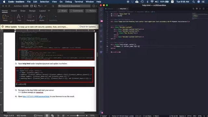Switch to the Design ribbon tab
Image resolution: width=208 pixels, height=117 pixels.
pos(32,11)
